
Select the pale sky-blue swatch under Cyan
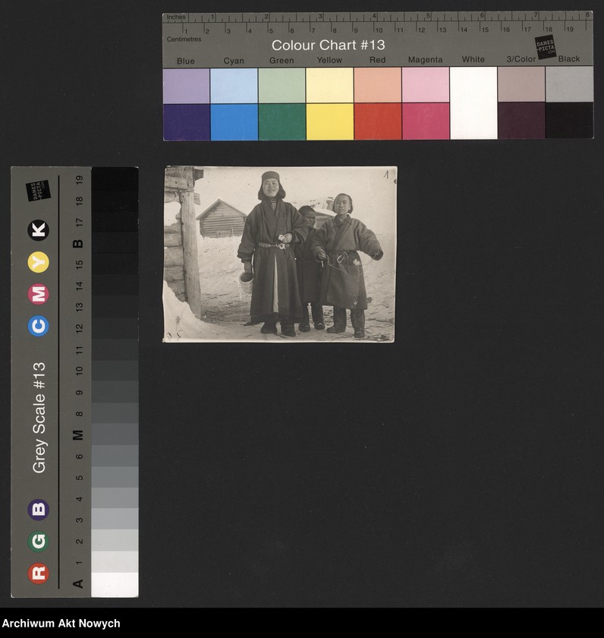tap(234, 85)
